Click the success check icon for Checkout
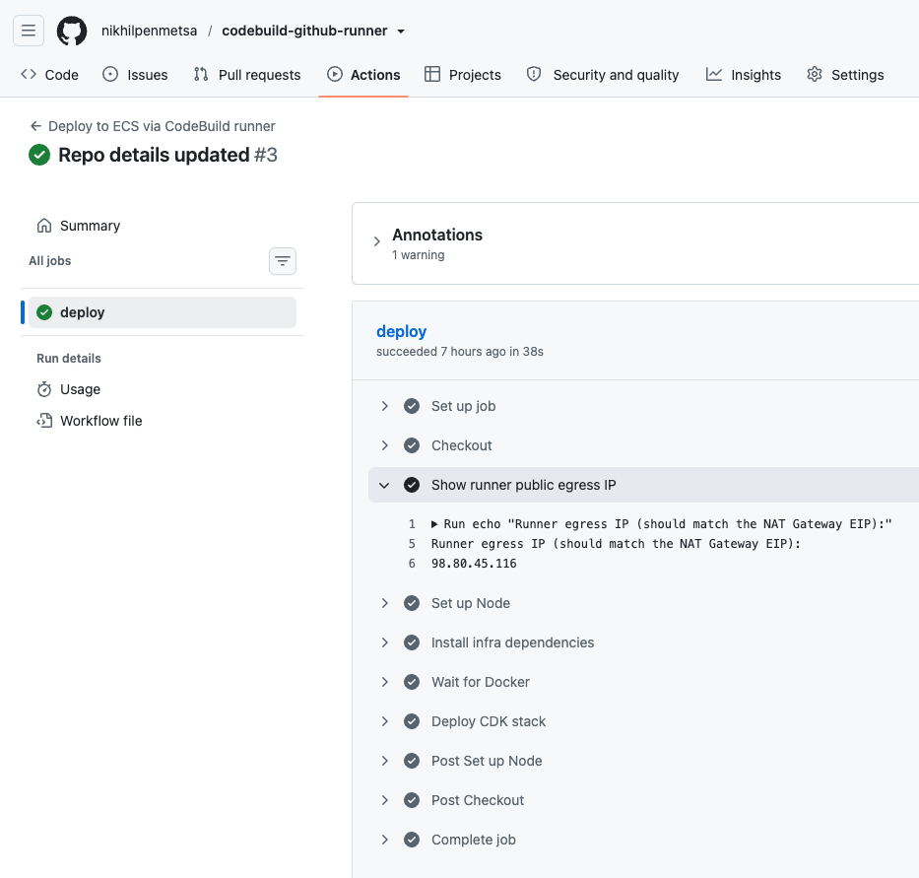 click(x=412, y=445)
